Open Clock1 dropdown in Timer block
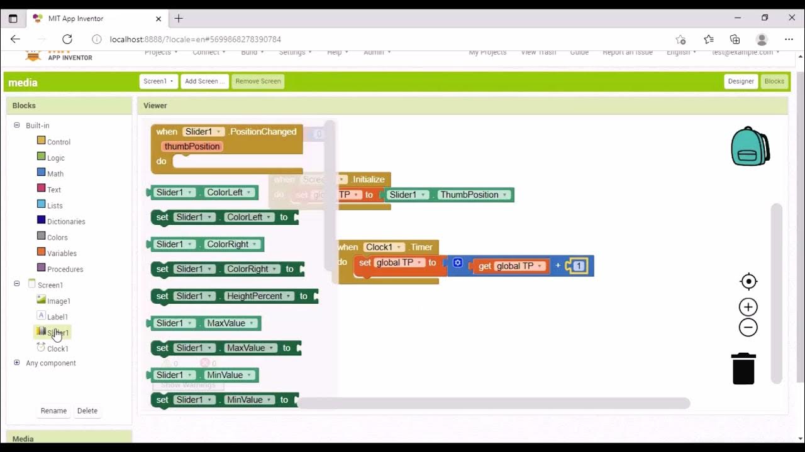The image size is (805, 452). pyautogui.click(x=384, y=247)
